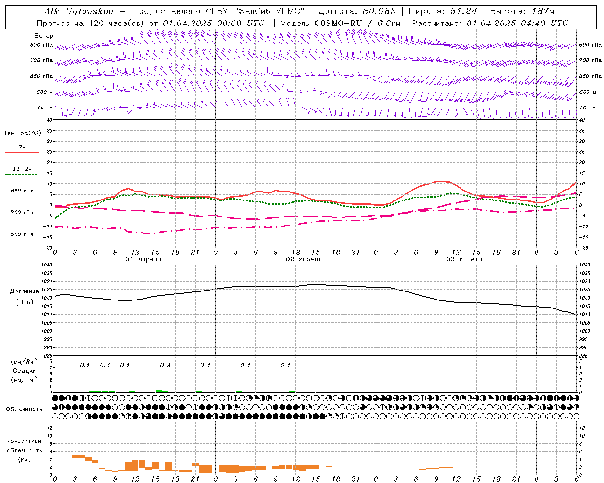Select the forecast start 01.04.2025 00:00 UTC
This screenshot has height=483, width=604.
[213, 23]
